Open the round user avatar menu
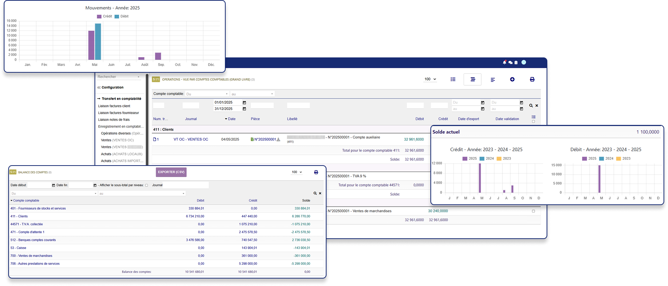Image resolution: width=668 pixels, height=286 pixels. (524, 62)
